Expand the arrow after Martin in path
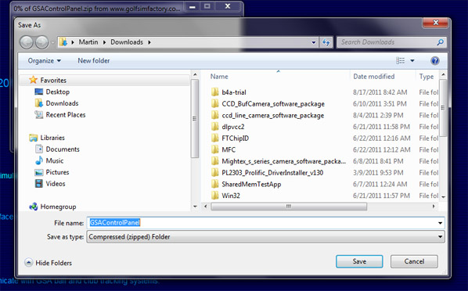The image size is (468, 291). [104, 42]
